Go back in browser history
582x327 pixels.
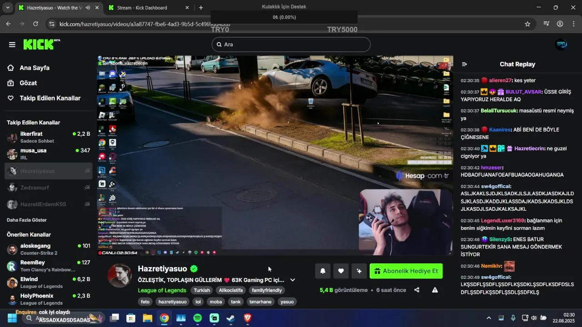coord(8,24)
